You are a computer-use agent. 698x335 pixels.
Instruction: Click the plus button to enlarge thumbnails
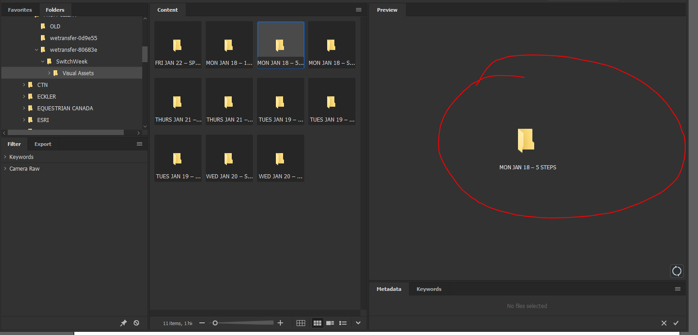tap(280, 323)
